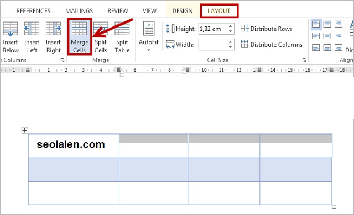The image size is (354, 215).
Task: Decrease row Height with down arrow
Action: tap(230, 31)
